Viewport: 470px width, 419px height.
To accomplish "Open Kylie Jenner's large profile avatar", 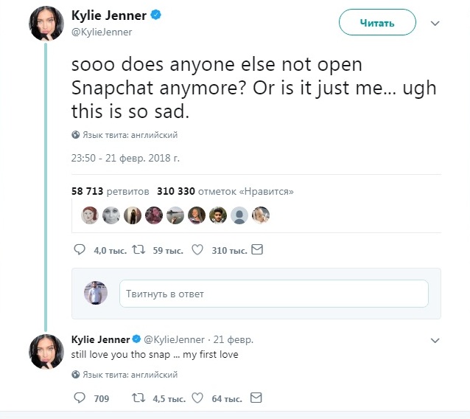I will coord(46,24).
